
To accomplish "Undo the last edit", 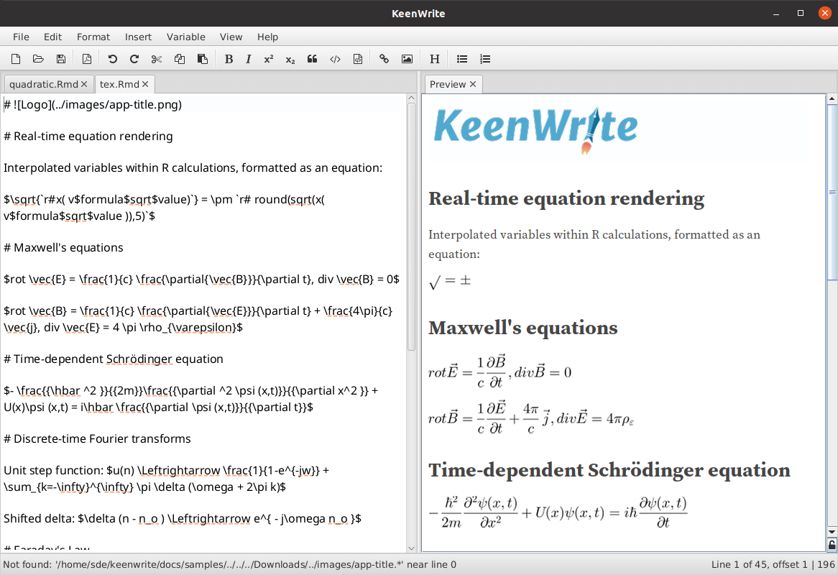I will 112,59.
